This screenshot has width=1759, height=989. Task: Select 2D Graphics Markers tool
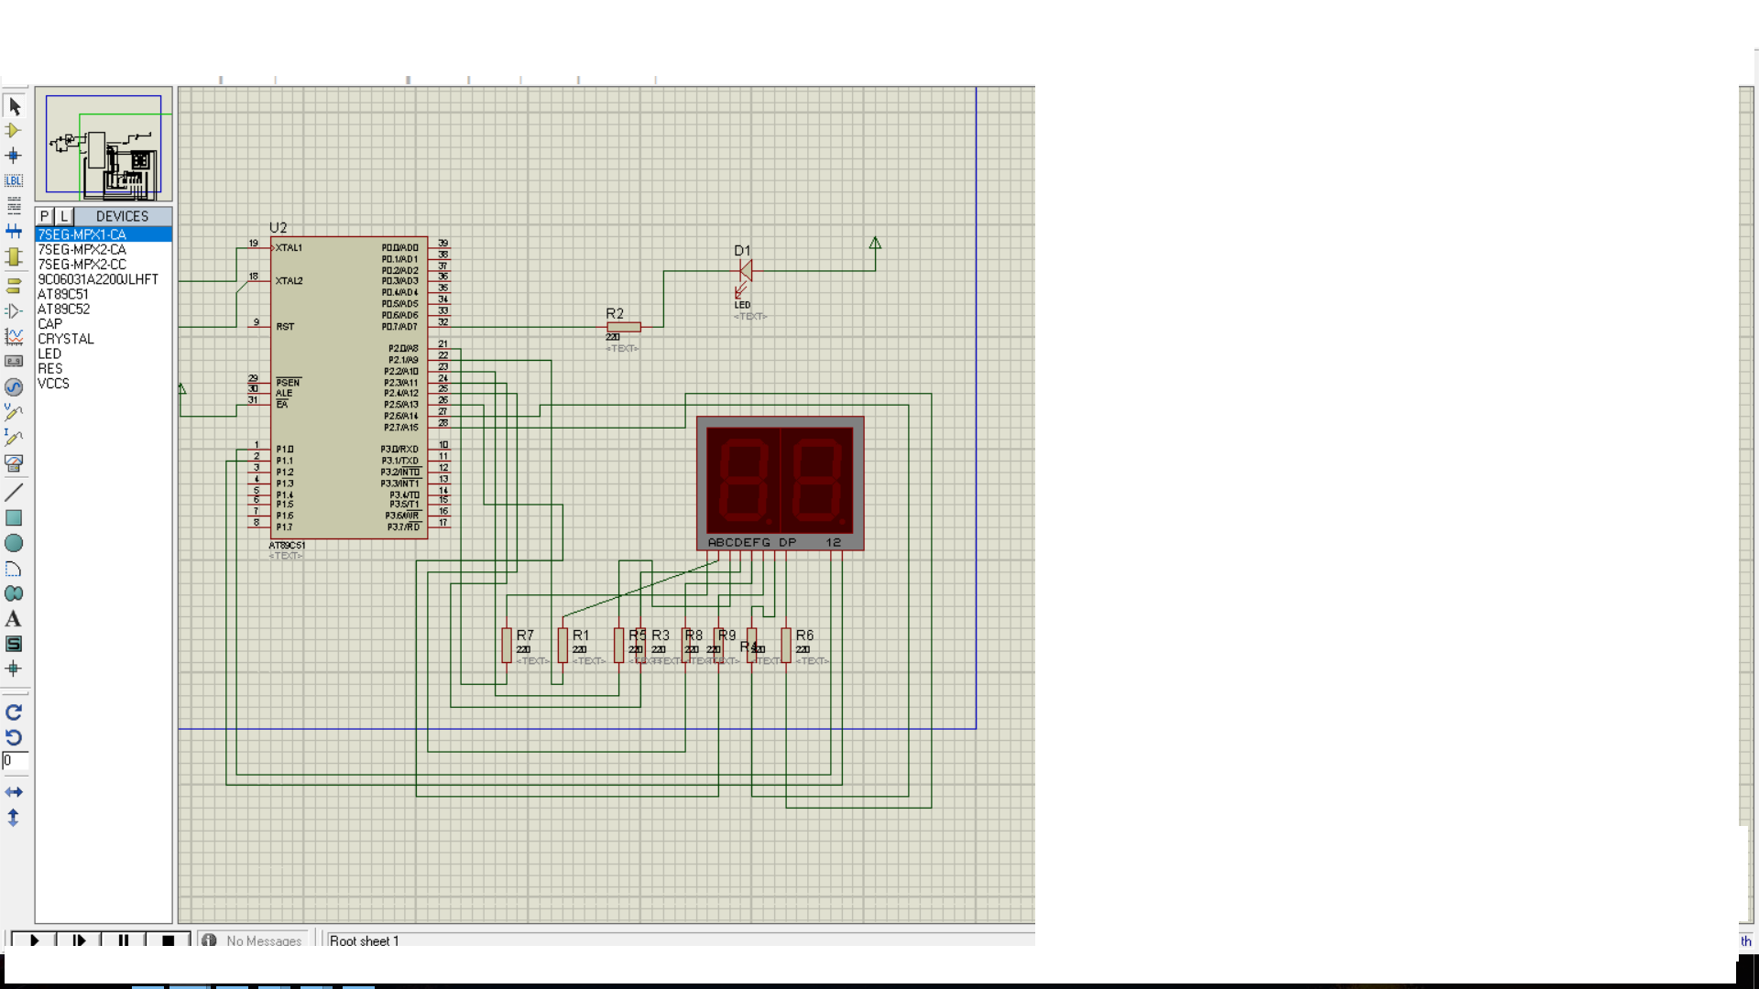coord(14,668)
